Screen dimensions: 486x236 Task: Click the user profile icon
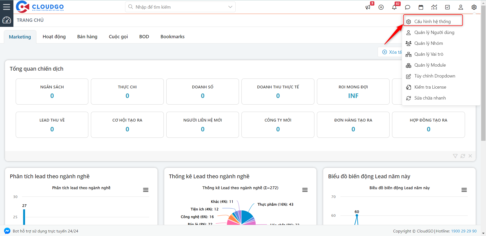pyautogui.click(x=461, y=7)
